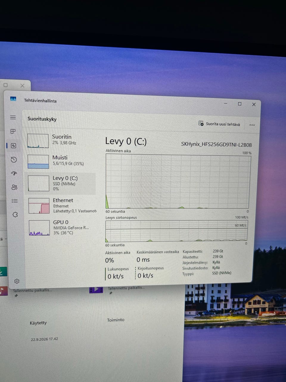
Task: Close the Tehtävienhallinta window
Action: (254, 104)
